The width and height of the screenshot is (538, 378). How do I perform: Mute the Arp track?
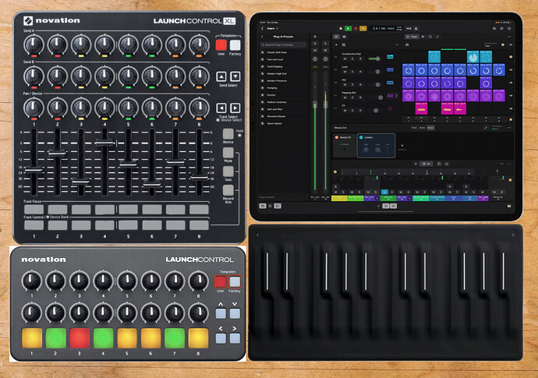click(x=345, y=84)
